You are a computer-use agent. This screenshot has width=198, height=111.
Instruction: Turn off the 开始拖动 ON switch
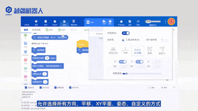126,33
